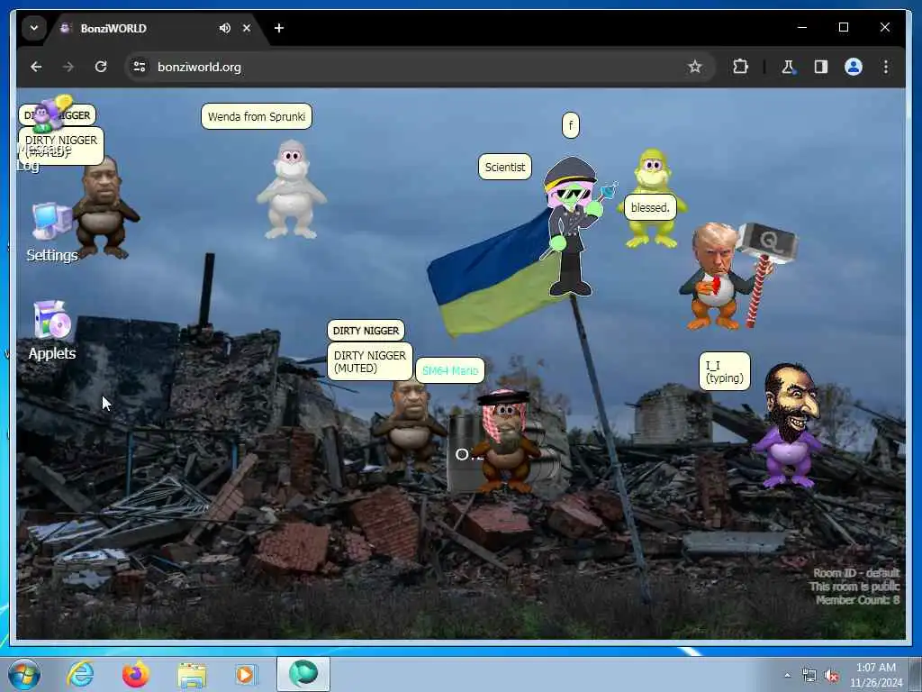This screenshot has width=922, height=692.
Task: Click the Member Count: 8 text
Action: point(857,600)
